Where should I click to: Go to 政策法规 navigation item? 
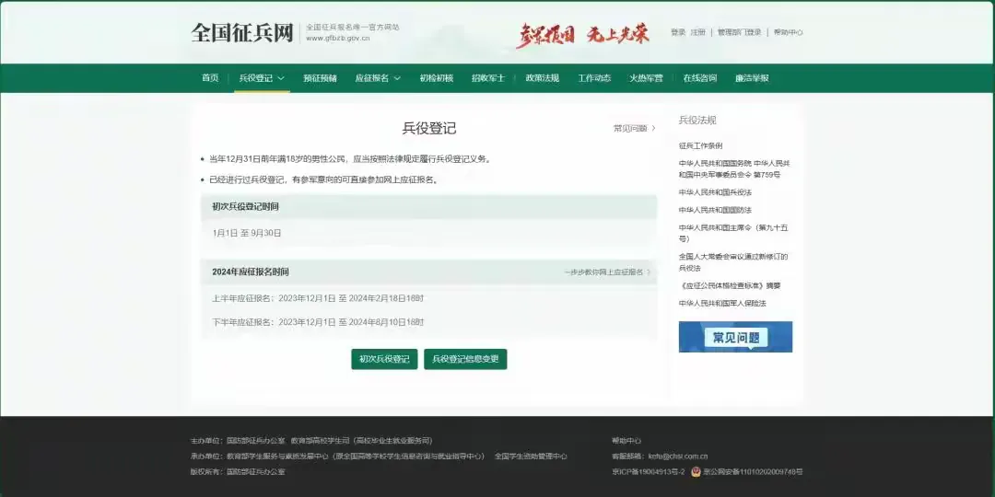click(x=543, y=78)
